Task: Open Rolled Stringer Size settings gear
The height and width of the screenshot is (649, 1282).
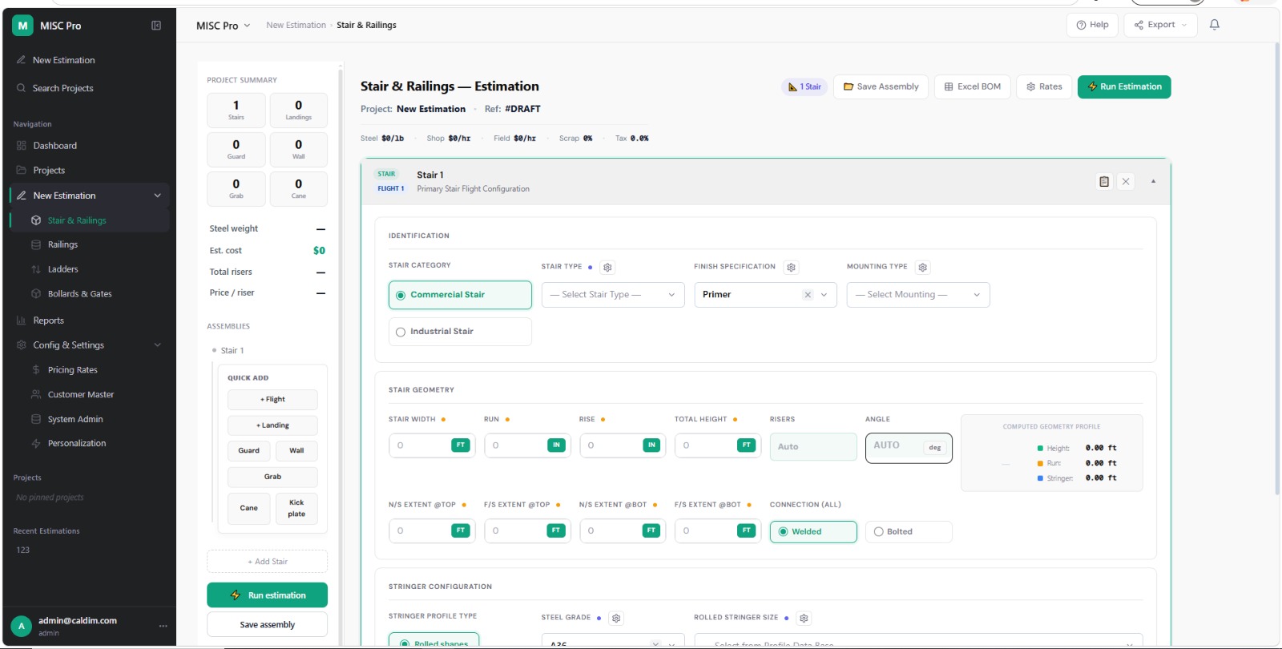Action: (x=804, y=619)
